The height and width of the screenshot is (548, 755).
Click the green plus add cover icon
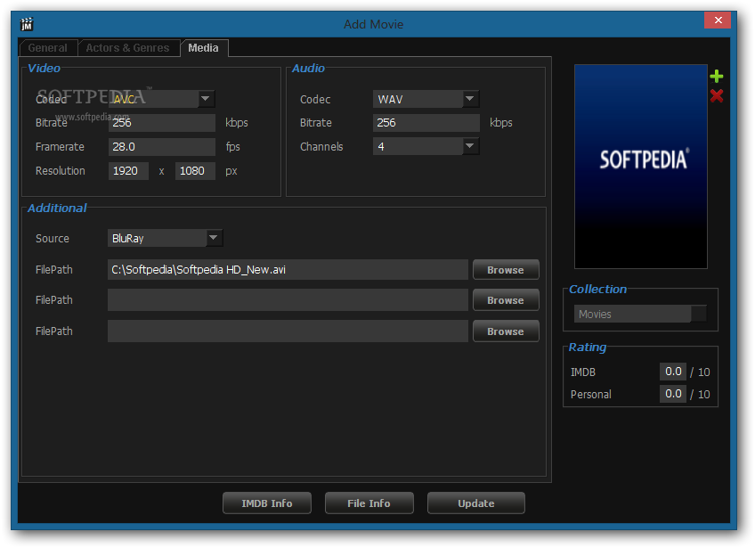click(716, 76)
